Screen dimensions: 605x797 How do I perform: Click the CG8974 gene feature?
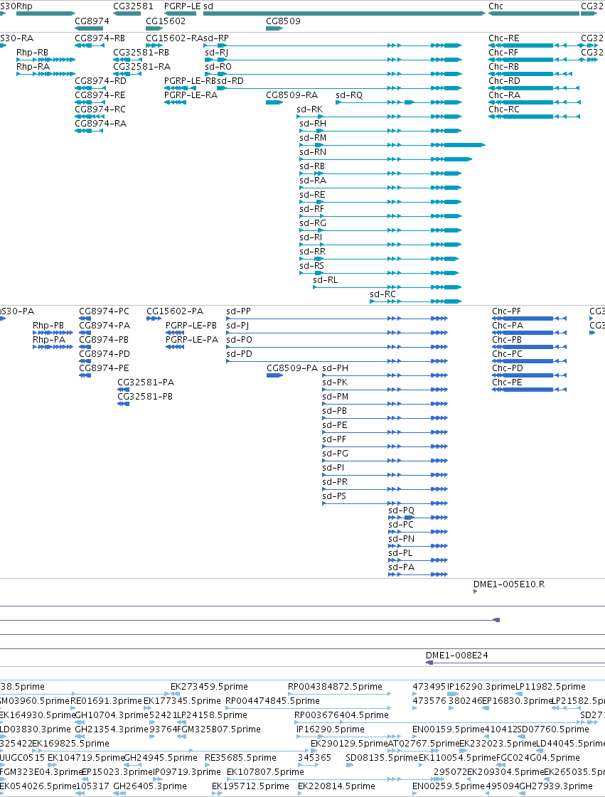click(89, 28)
